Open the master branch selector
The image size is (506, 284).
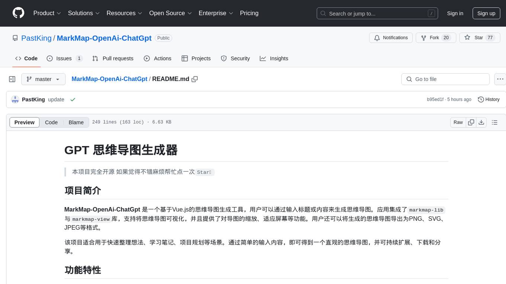tap(44, 79)
